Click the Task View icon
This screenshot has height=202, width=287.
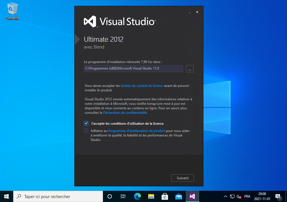point(123,196)
